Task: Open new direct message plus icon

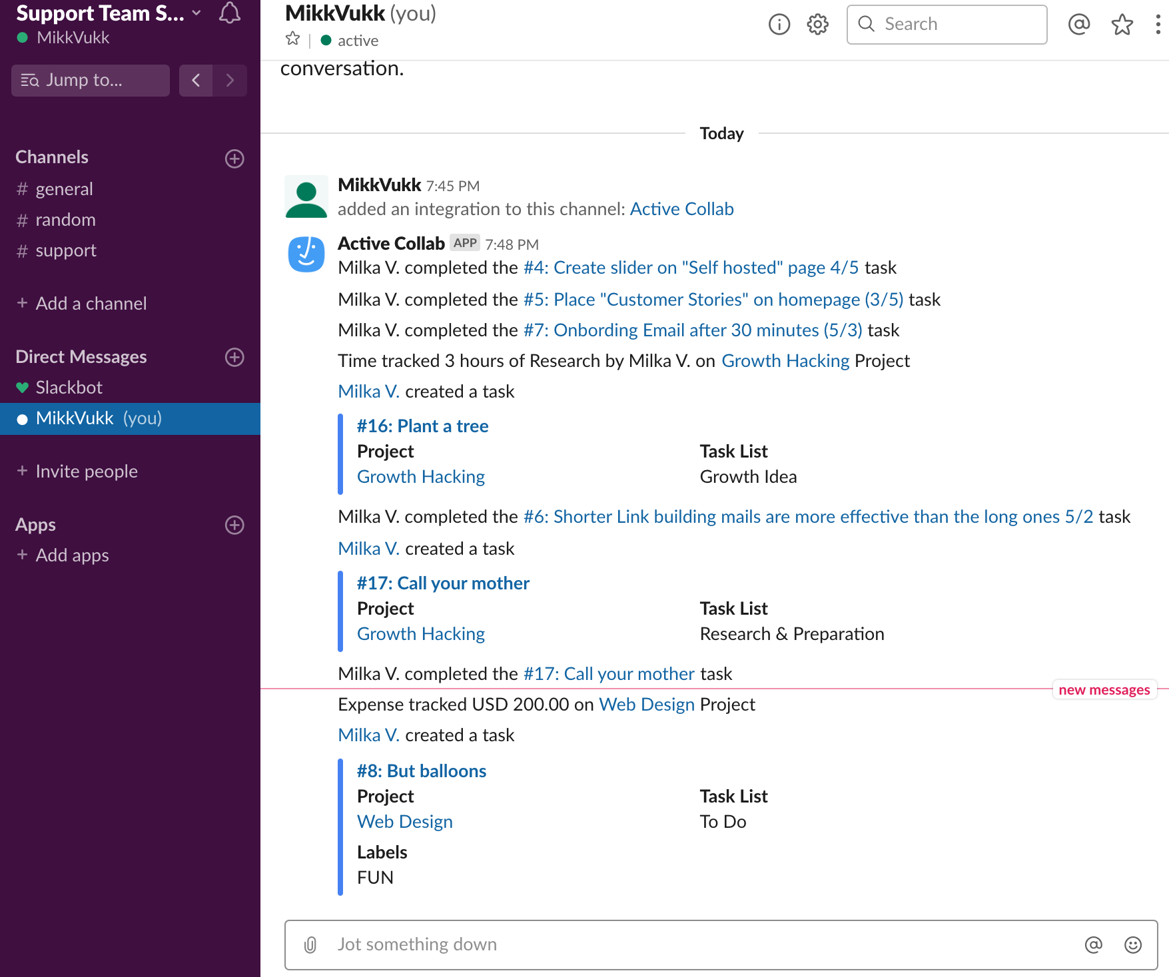Action: tap(234, 357)
